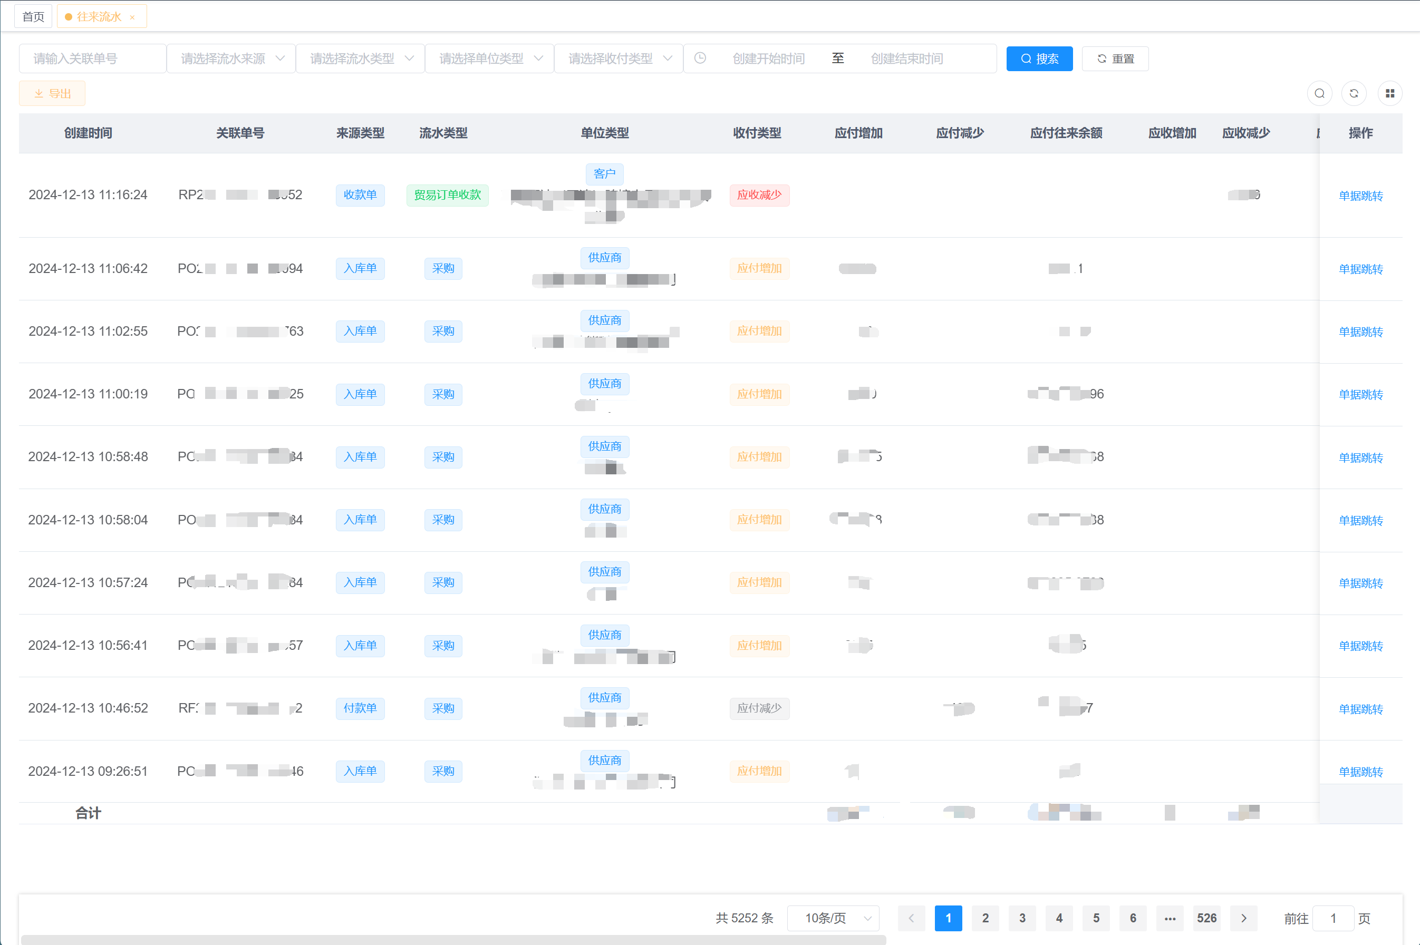Click the 导出 export button
The width and height of the screenshot is (1420, 945).
pos(52,93)
